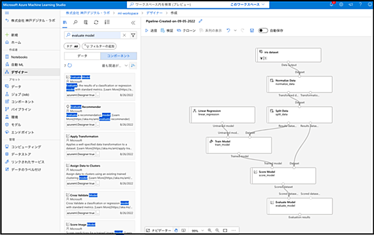Select the Apply Transformation component card
The width and height of the screenshot is (374, 235).
100,146
